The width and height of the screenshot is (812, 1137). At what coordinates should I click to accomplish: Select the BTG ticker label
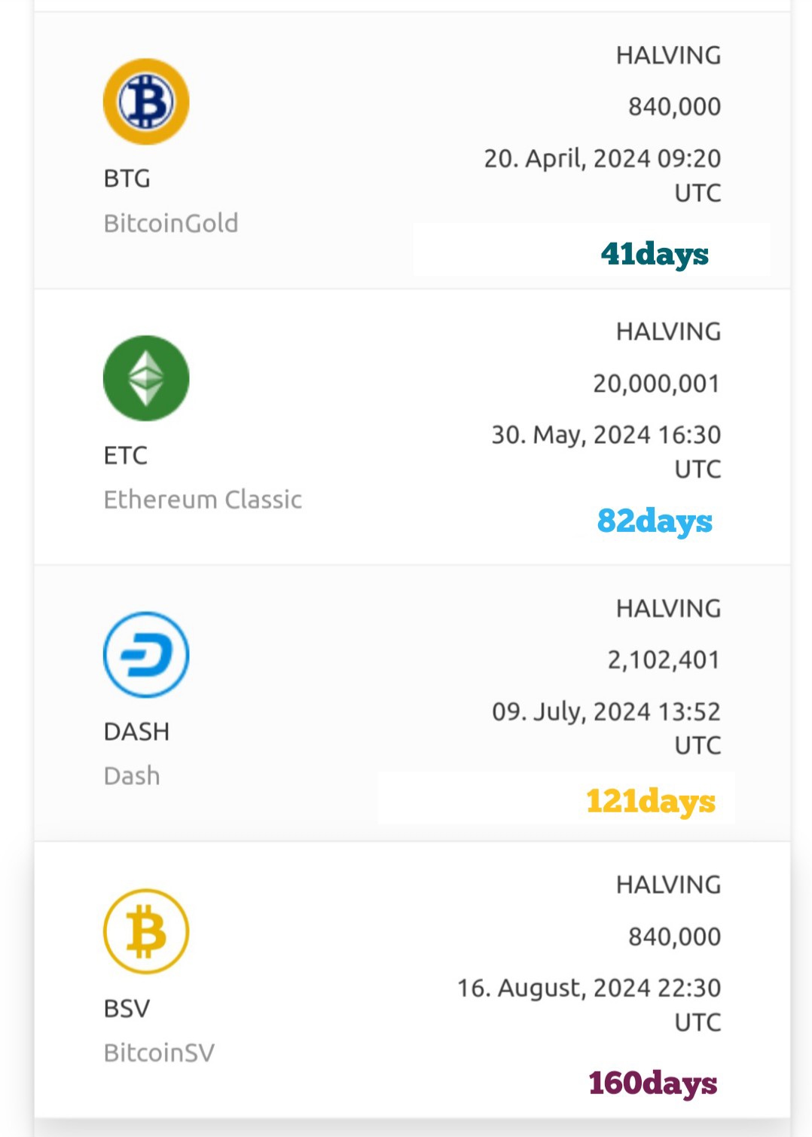point(127,179)
